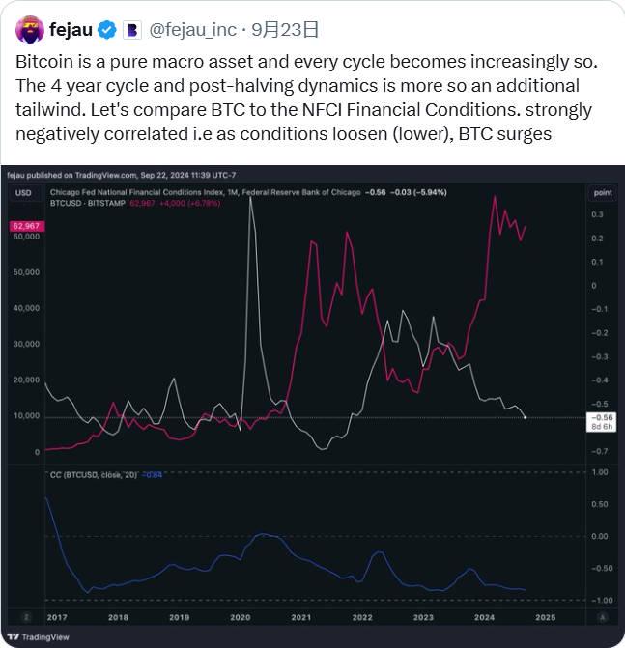Open the USD currency selector on chart

tap(23, 193)
